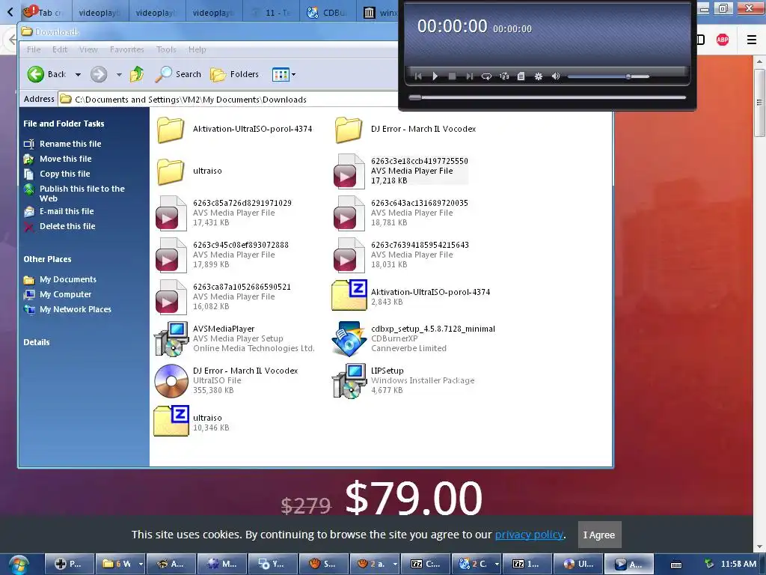The height and width of the screenshot is (575, 766).
Task: Click the AdBlock Plus ABP icon
Action: point(723,40)
